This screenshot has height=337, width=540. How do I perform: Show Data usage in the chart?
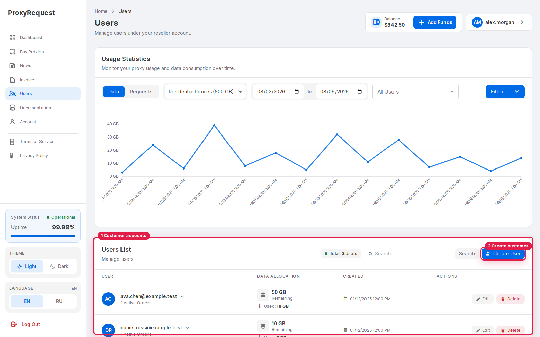pos(114,92)
